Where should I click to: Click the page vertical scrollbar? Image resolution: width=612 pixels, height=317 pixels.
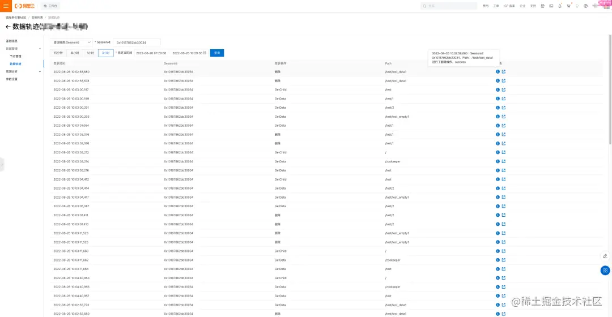[610, 89]
